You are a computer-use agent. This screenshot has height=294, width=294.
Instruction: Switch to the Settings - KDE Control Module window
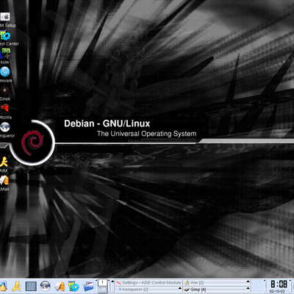click(148, 283)
